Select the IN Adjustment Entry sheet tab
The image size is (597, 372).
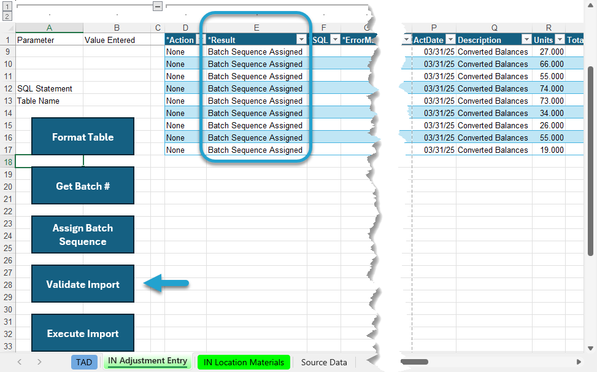point(148,362)
